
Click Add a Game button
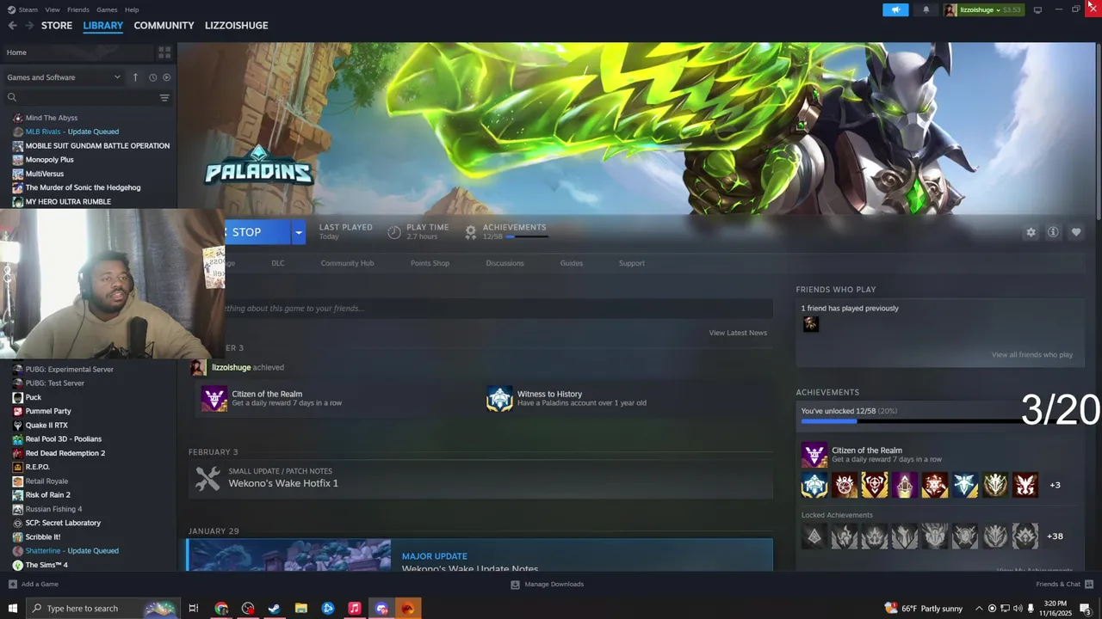(x=34, y=585)
